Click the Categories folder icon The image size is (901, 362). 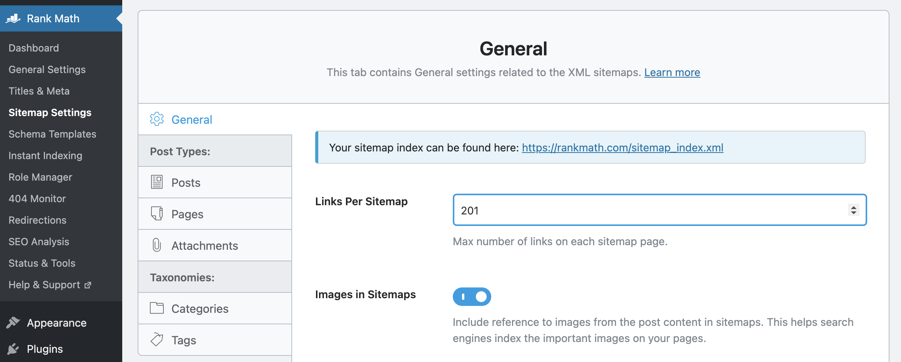[157, 308]
